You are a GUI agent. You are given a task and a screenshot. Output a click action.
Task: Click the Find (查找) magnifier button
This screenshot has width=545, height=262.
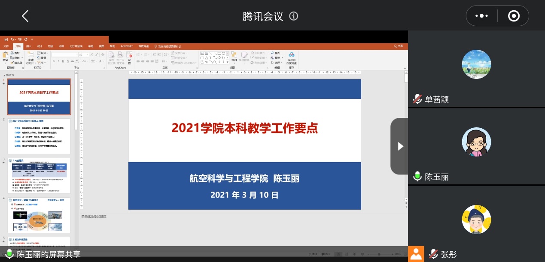[x=277, y=53]
